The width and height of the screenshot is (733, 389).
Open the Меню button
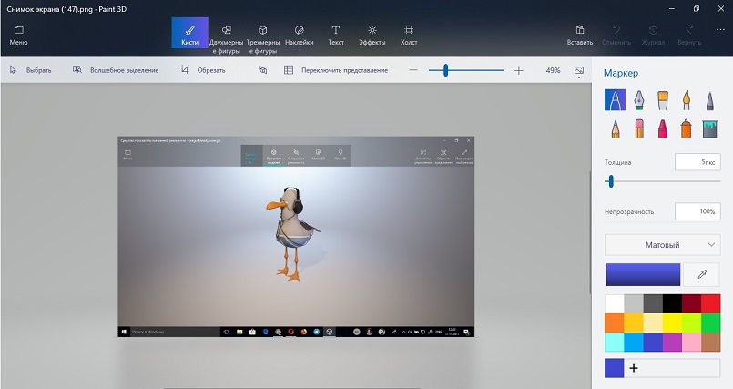(19, 36)
